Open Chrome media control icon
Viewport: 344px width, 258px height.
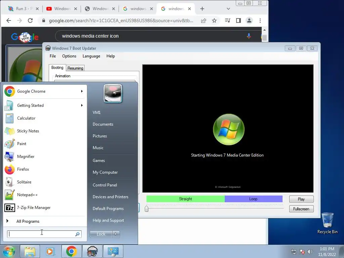(x=228, y=20)
